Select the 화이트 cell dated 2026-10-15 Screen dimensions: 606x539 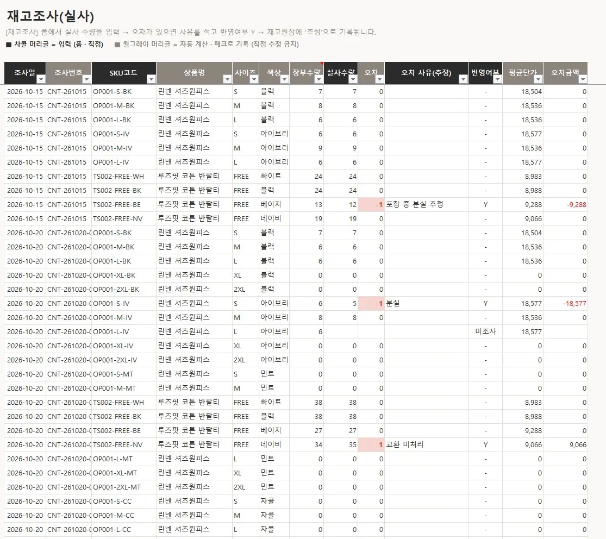pos(274,176)
